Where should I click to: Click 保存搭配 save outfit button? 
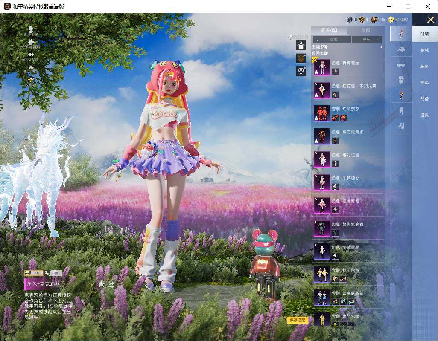[297, 320]
